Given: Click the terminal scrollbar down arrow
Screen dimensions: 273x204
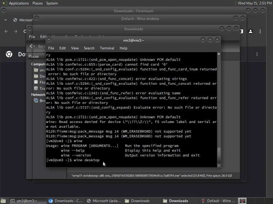Looking at the screenshot, I should coord(219,165).
